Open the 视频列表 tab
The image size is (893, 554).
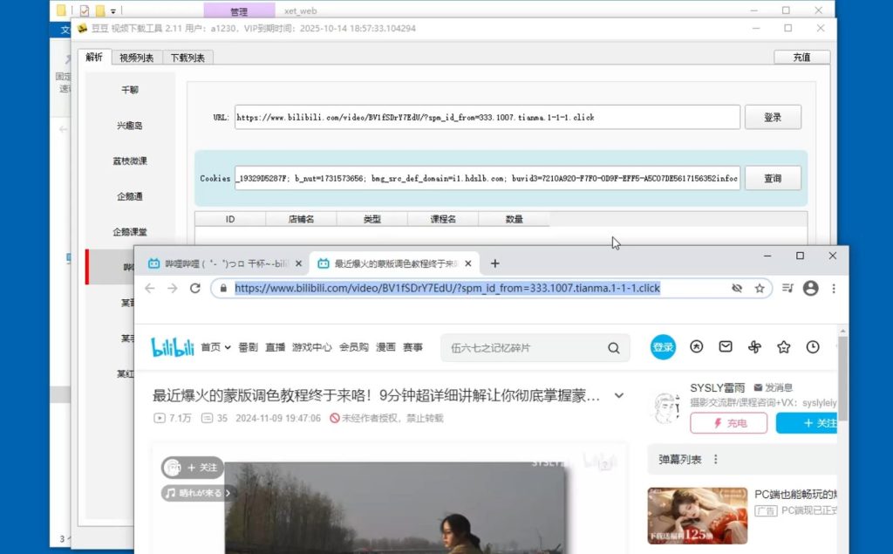[x=137, y=58]
